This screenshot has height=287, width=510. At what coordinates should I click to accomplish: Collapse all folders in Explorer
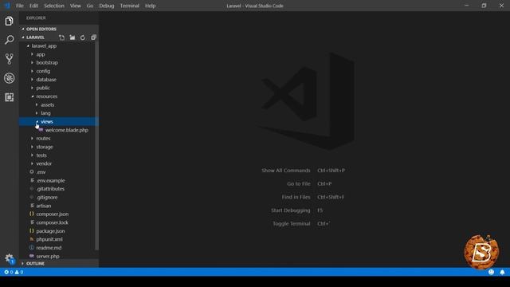coord(93,37)
